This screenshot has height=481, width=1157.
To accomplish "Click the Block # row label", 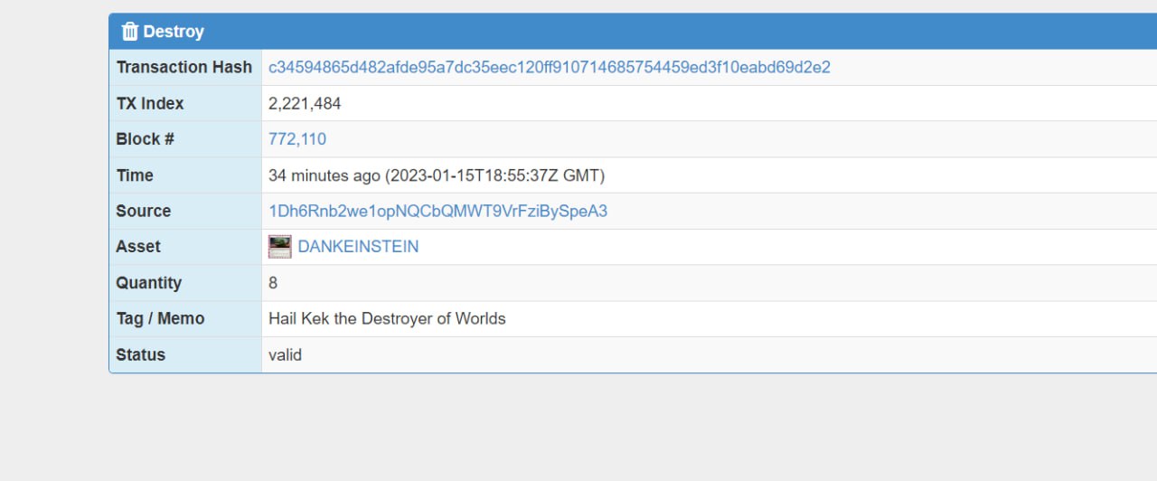I will tap(146, 139).
